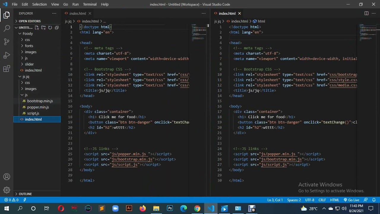The image size is (380, 214).
Task: Collapse the Foody folder
Action: coord(28,34)
